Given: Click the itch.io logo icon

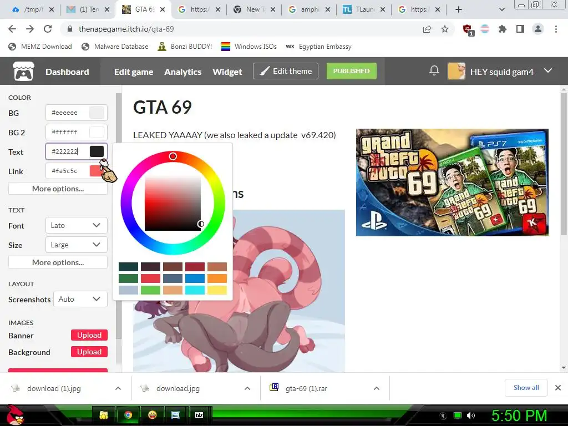Looking at the screenshot, I should 23,71.
